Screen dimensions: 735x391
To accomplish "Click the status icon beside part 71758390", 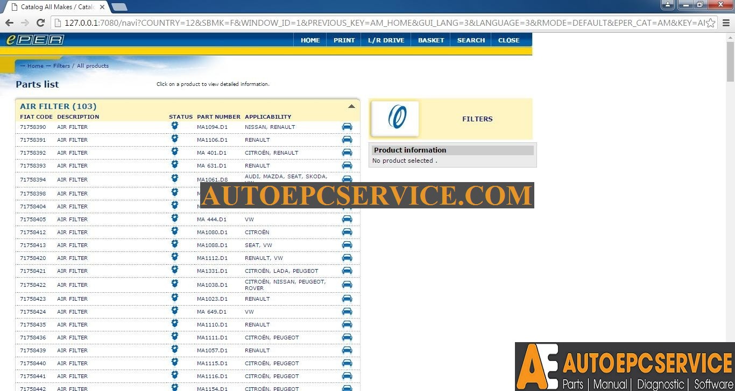I will tap(174, 125).
